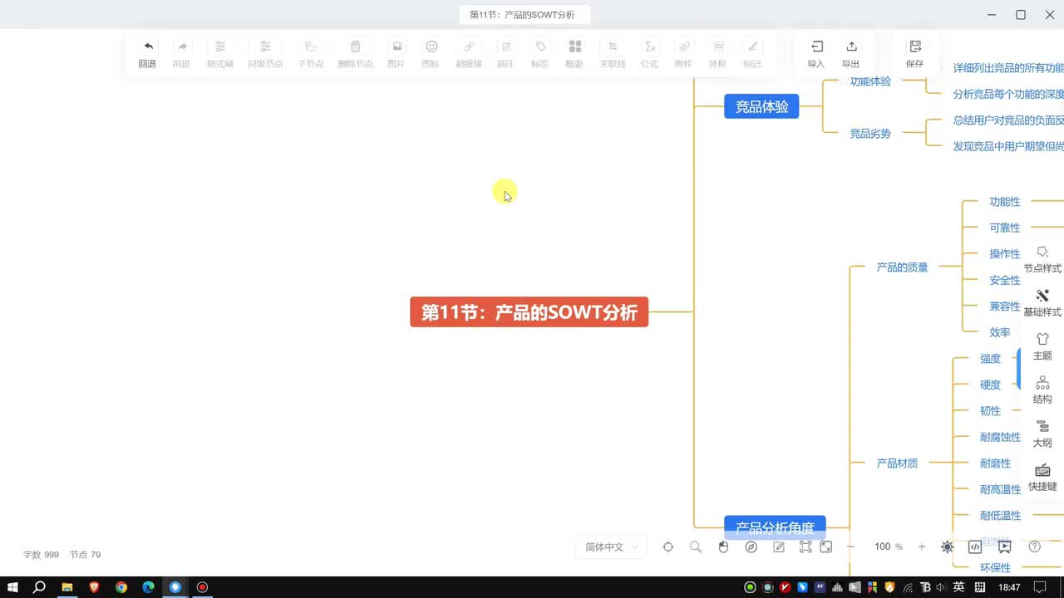
Task: Open the 结构 structure panel
Action: coord(1042,390)
